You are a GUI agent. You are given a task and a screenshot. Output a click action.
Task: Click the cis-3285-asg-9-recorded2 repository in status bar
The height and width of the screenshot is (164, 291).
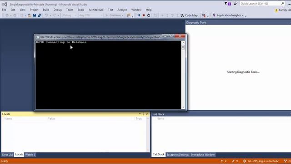point(261,161)
